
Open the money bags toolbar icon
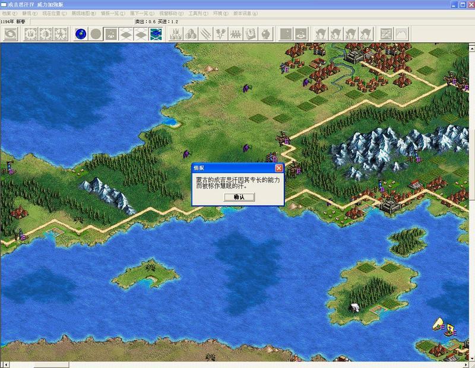pos(191,34)
